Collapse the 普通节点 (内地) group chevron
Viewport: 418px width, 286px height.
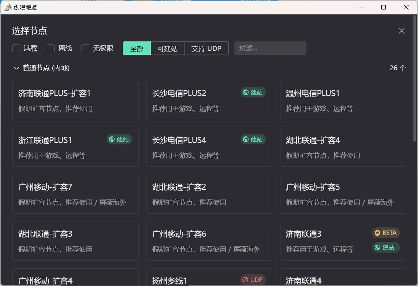[x=16, y=68]
